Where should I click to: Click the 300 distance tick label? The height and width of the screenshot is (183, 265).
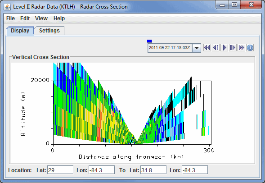tap(209, 151)
